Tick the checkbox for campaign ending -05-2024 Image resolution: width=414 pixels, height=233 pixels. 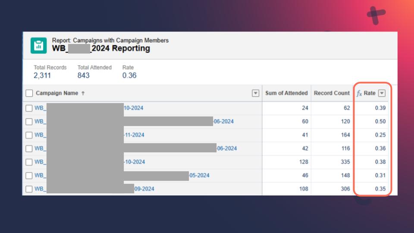(x=29, y=176)
